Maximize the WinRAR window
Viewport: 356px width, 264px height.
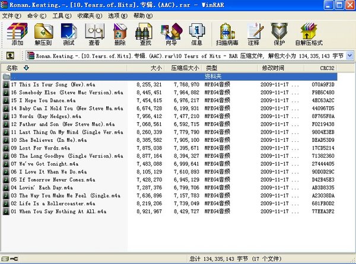pos(339,5)
